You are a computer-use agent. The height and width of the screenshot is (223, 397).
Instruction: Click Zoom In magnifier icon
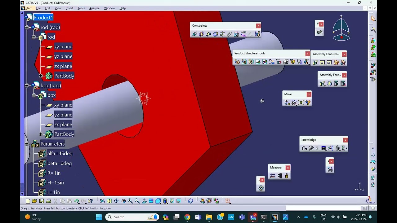point(130,201)
